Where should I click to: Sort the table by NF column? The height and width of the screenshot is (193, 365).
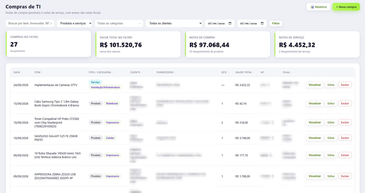[263, 72]
